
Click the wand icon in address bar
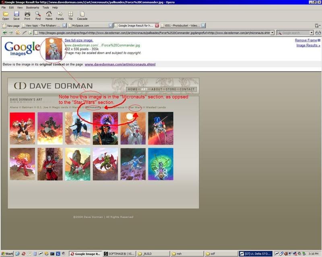click(25, 33)
